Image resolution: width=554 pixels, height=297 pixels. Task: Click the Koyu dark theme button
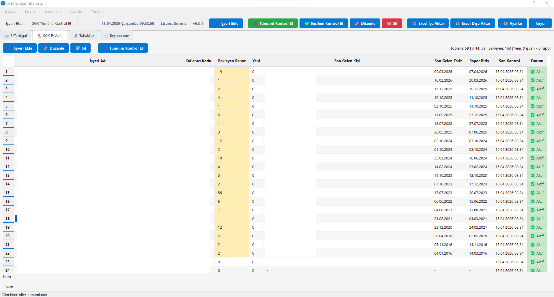click(x=540, y=23)
